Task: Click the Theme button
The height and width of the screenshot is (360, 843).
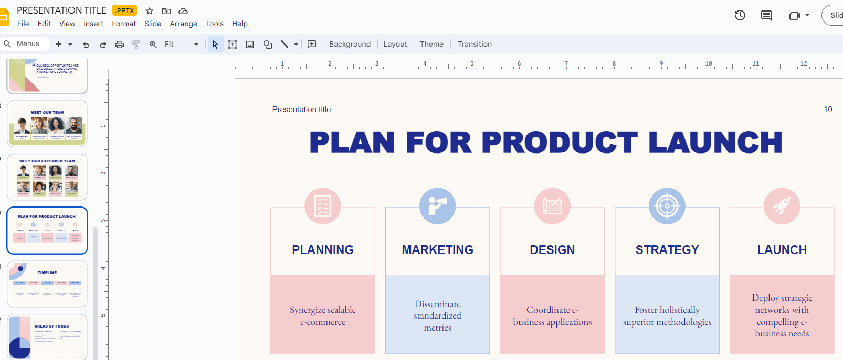Action: [x=431, y=44]
